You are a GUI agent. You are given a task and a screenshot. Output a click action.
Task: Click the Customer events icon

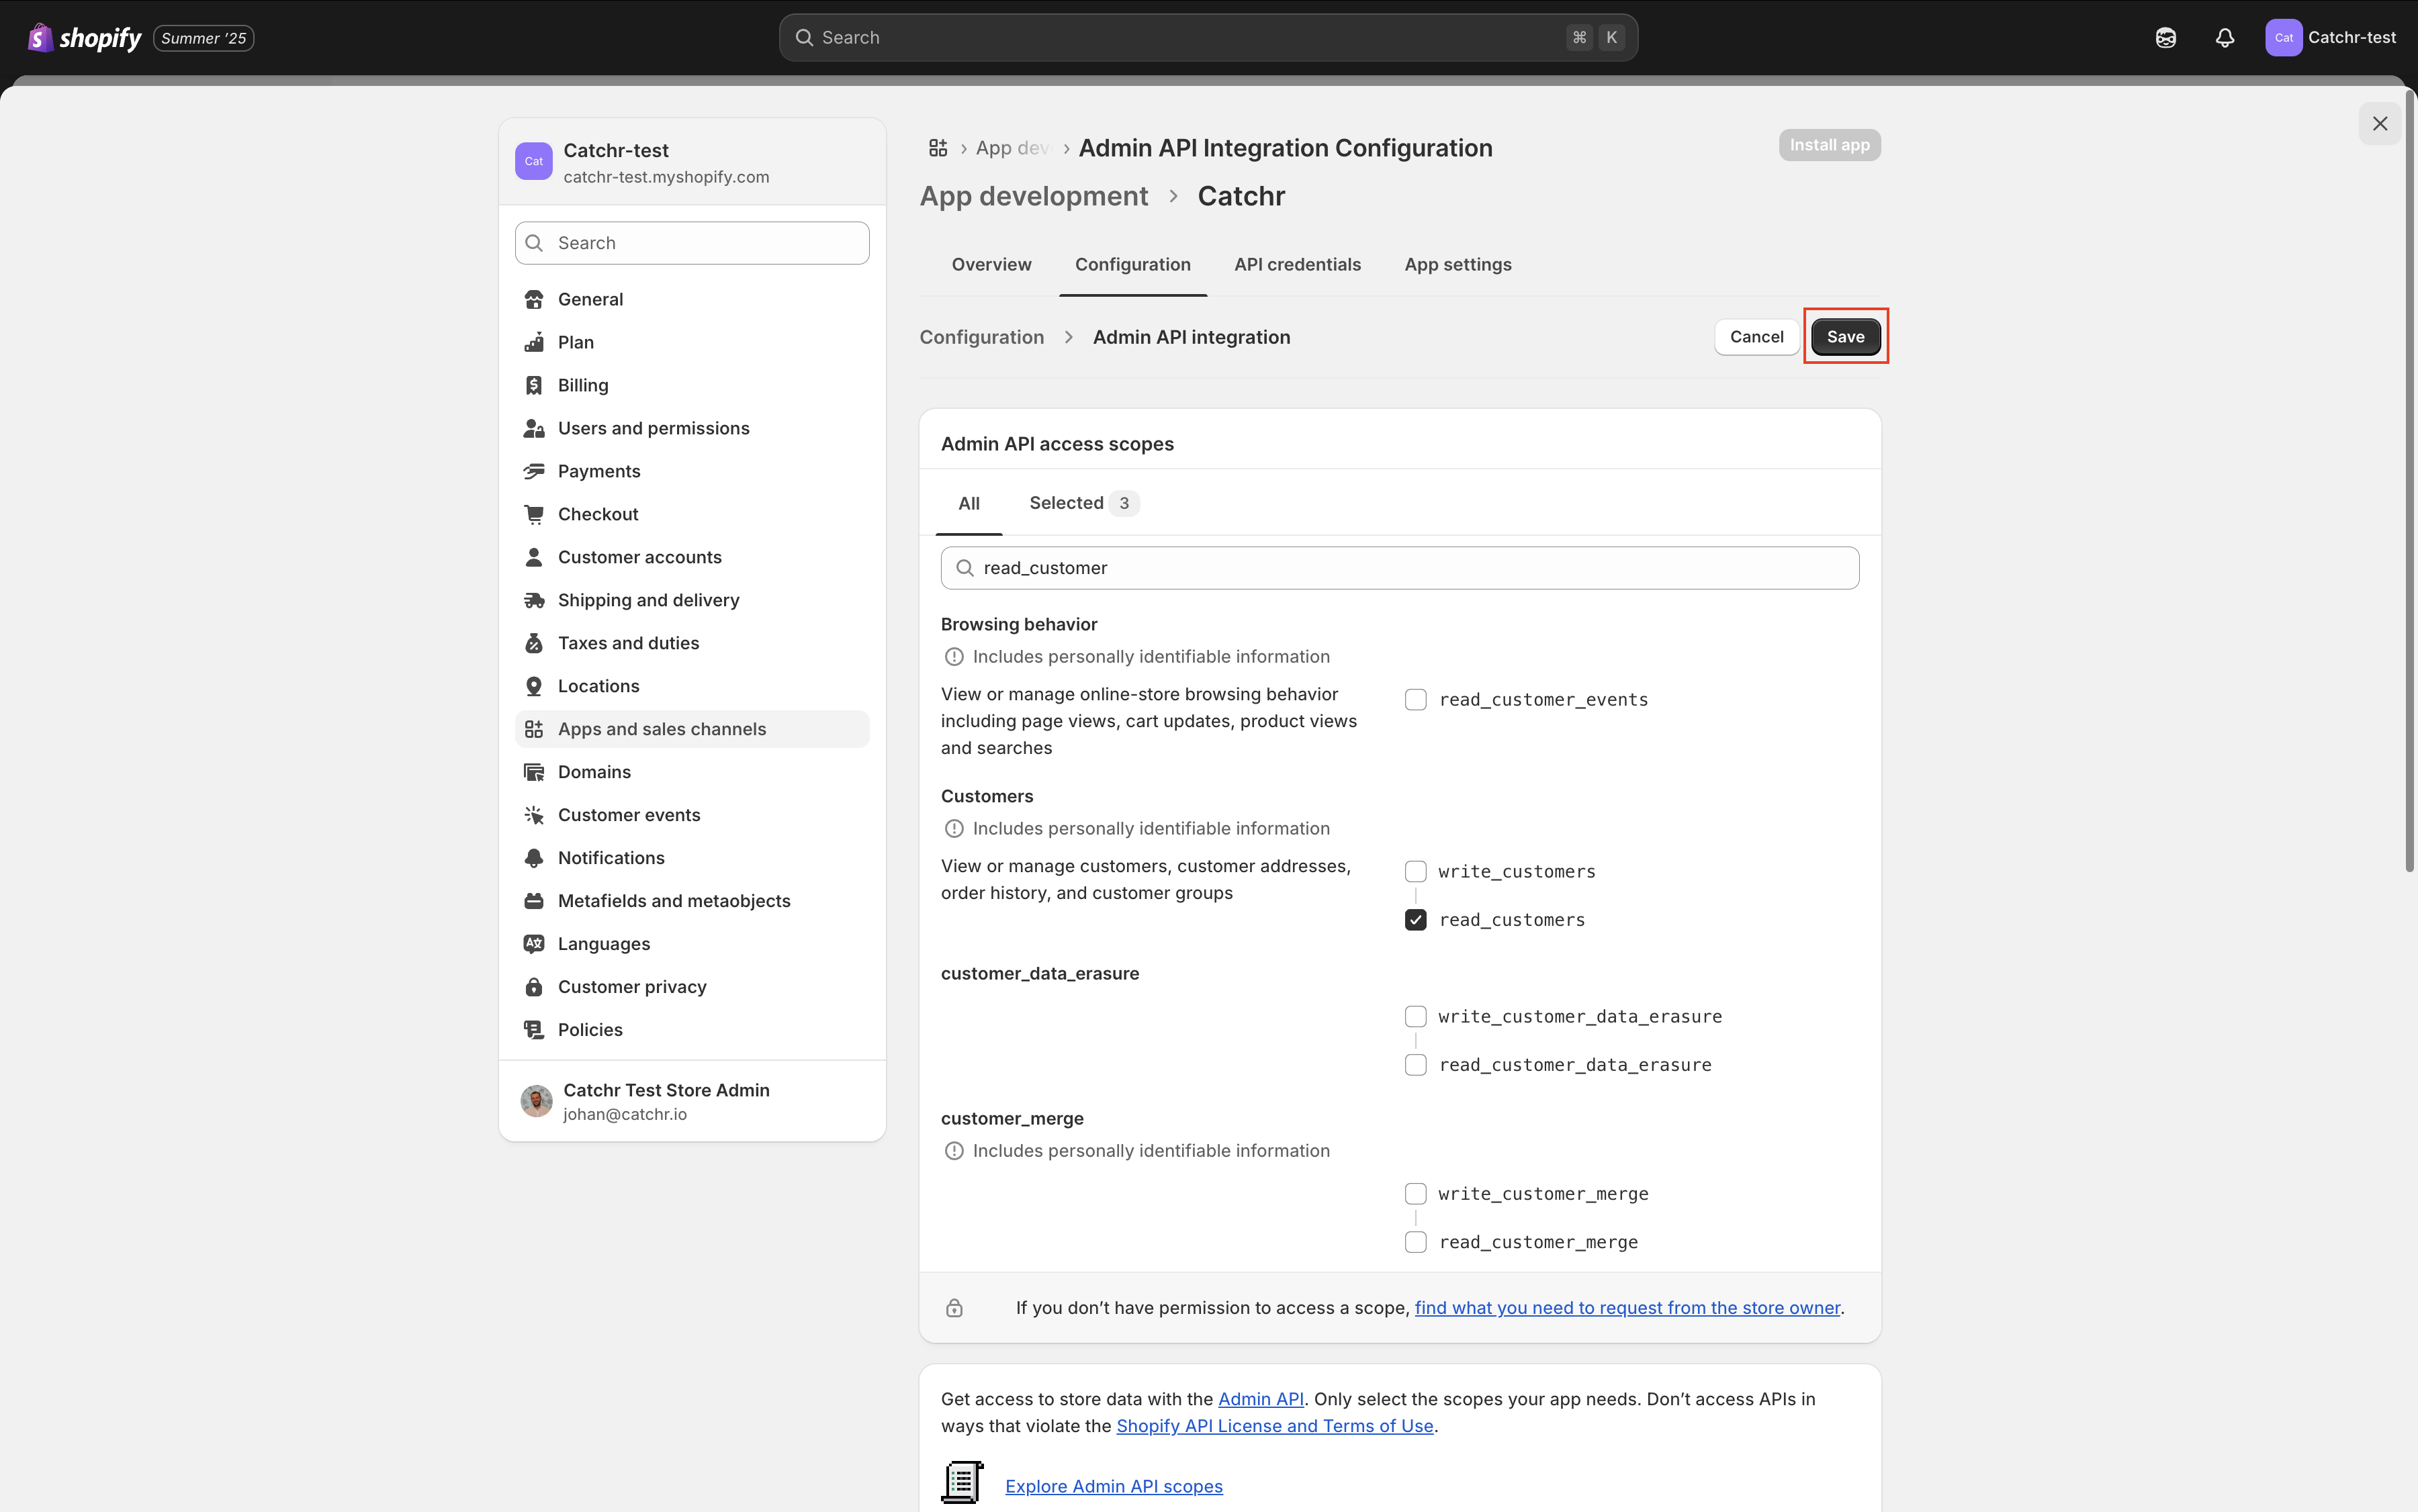(x=534, y=815)
